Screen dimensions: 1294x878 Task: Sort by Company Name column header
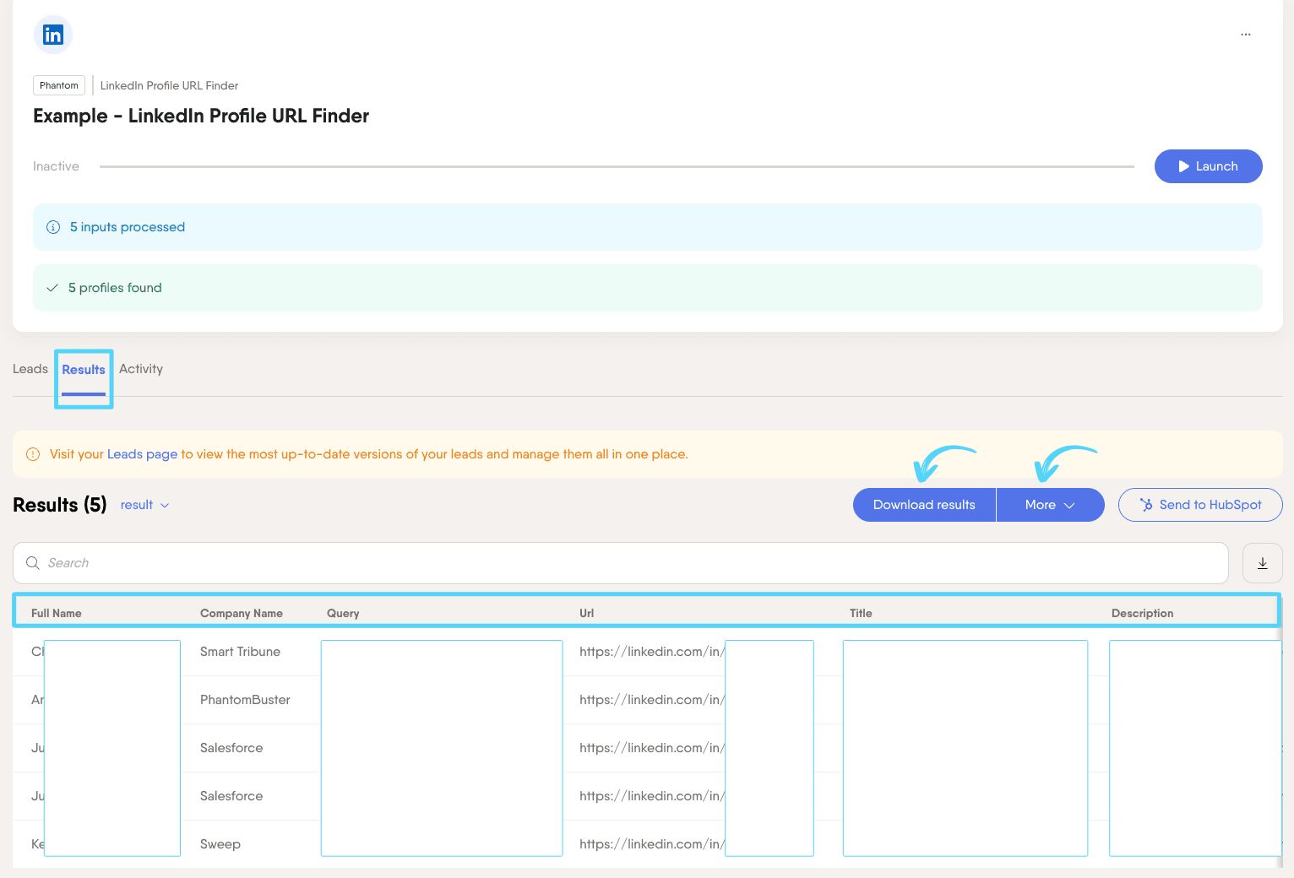[242, 613]
